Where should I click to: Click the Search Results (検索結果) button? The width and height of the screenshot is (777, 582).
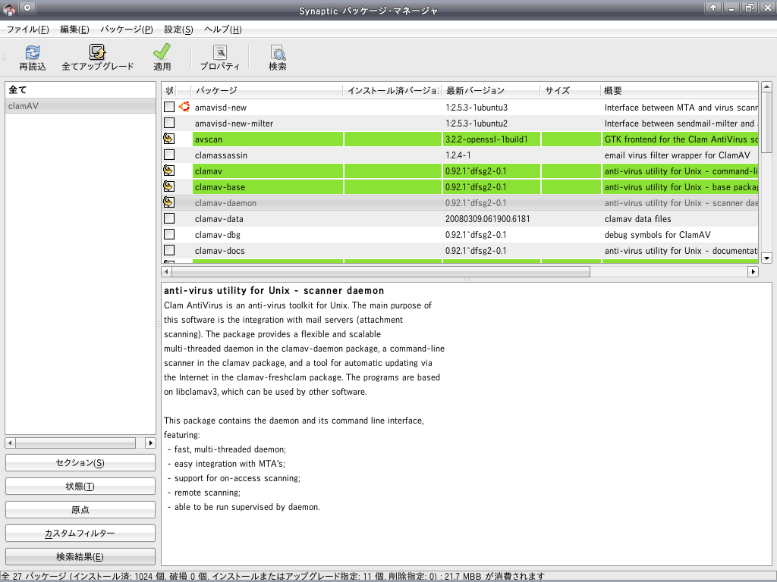coord(80,557)
